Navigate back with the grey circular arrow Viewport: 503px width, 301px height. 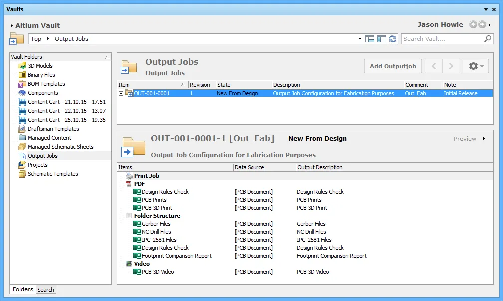point(473,25)
